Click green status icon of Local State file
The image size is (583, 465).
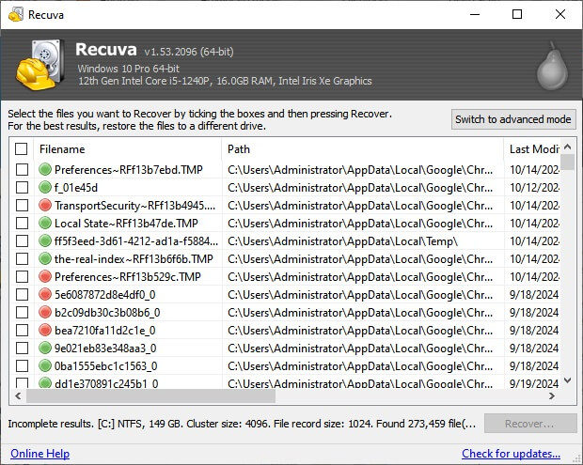coord(45,223)
